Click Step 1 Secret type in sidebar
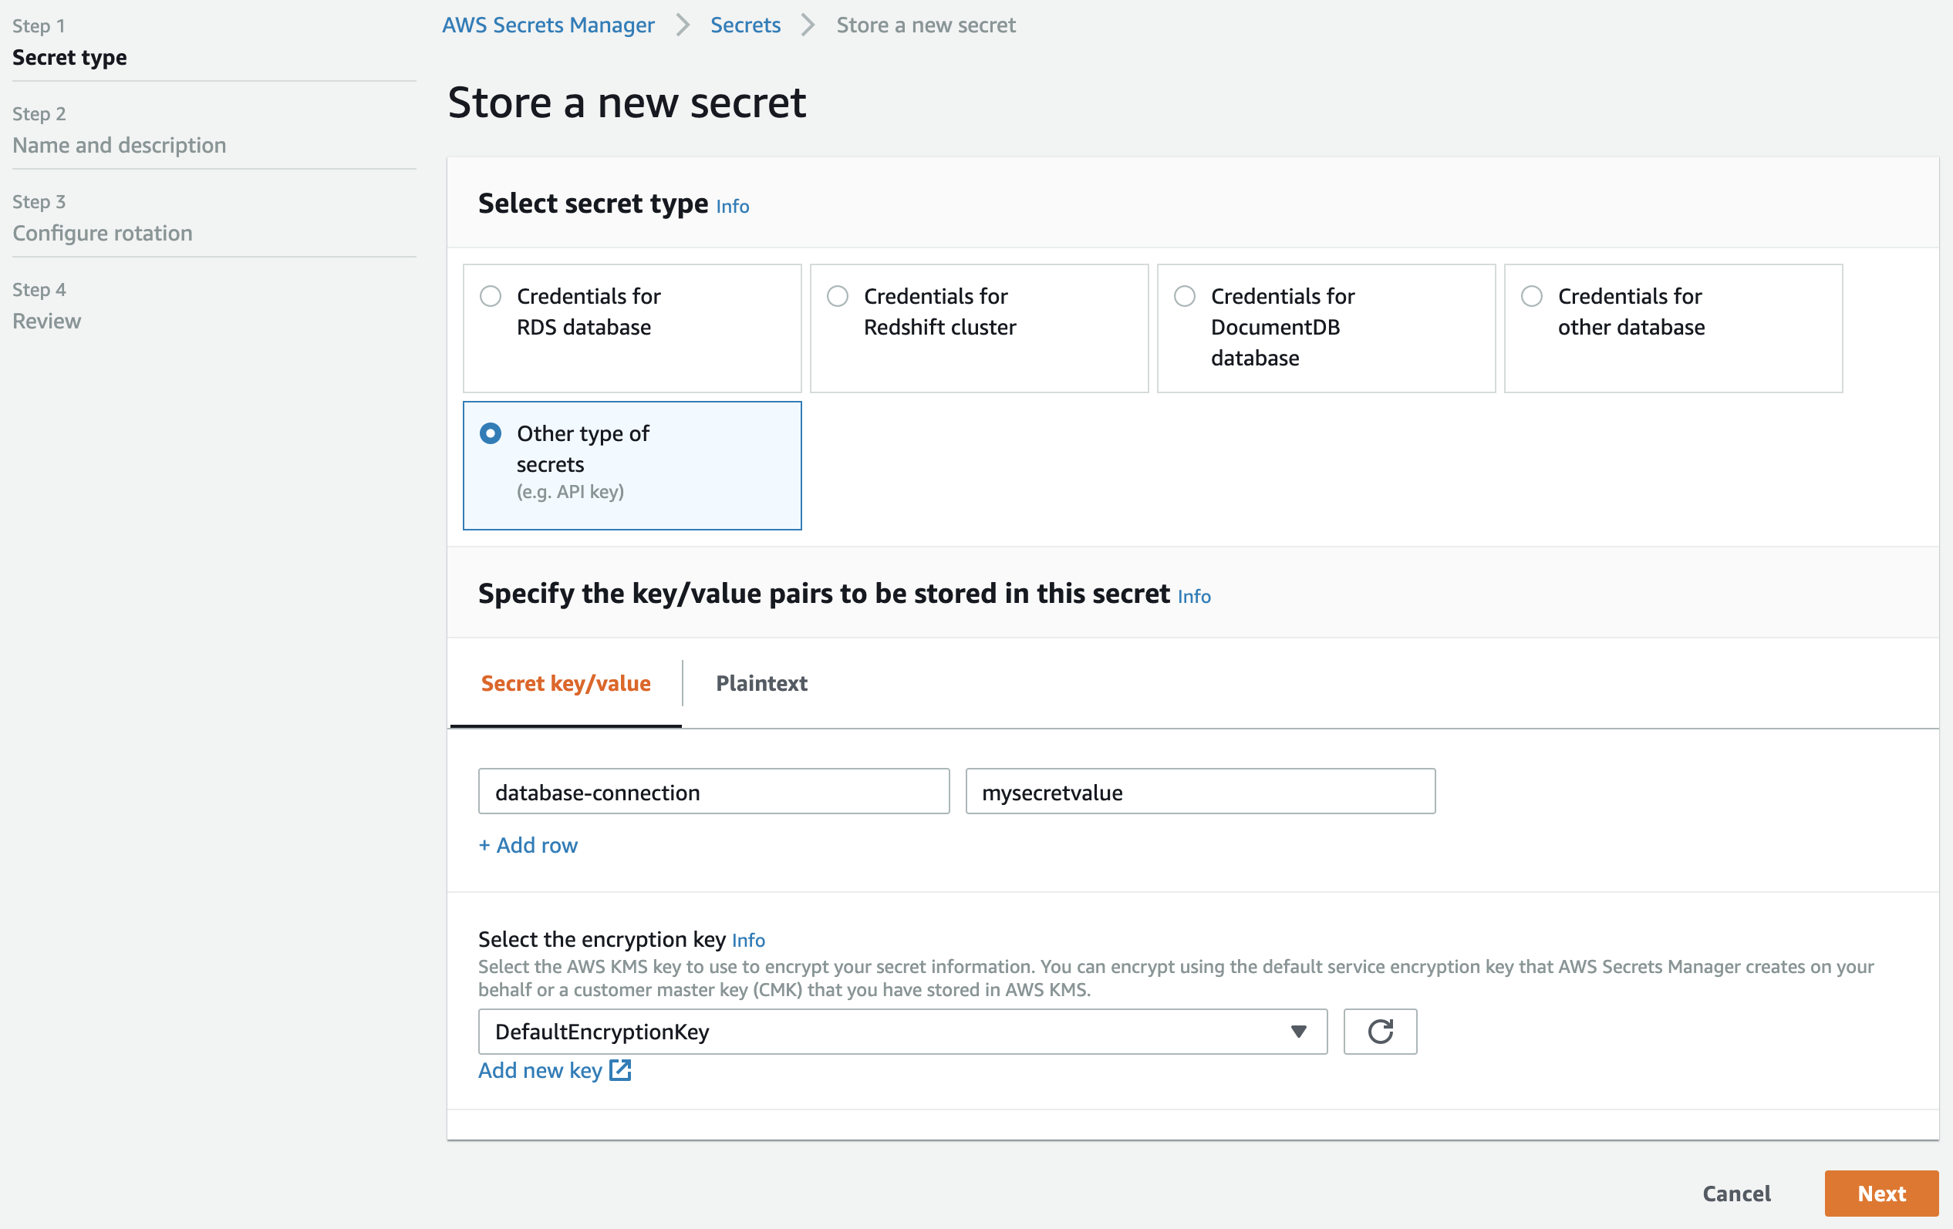This screenshot has width=1953, height=1229. click(69, 42)
